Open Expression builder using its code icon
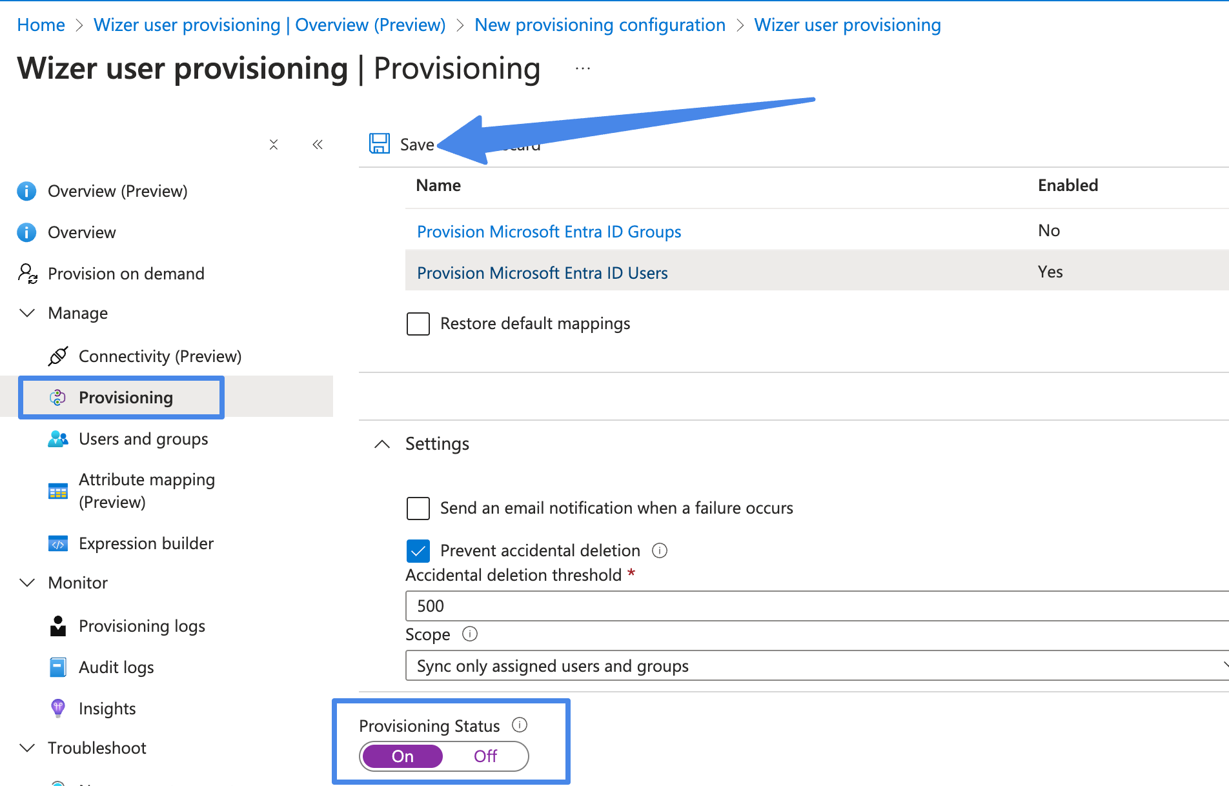 pos(58,543)
